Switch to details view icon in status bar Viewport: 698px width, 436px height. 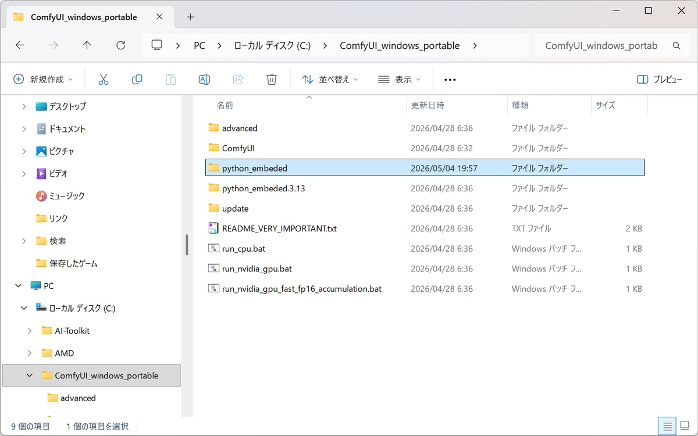point(668,425)
